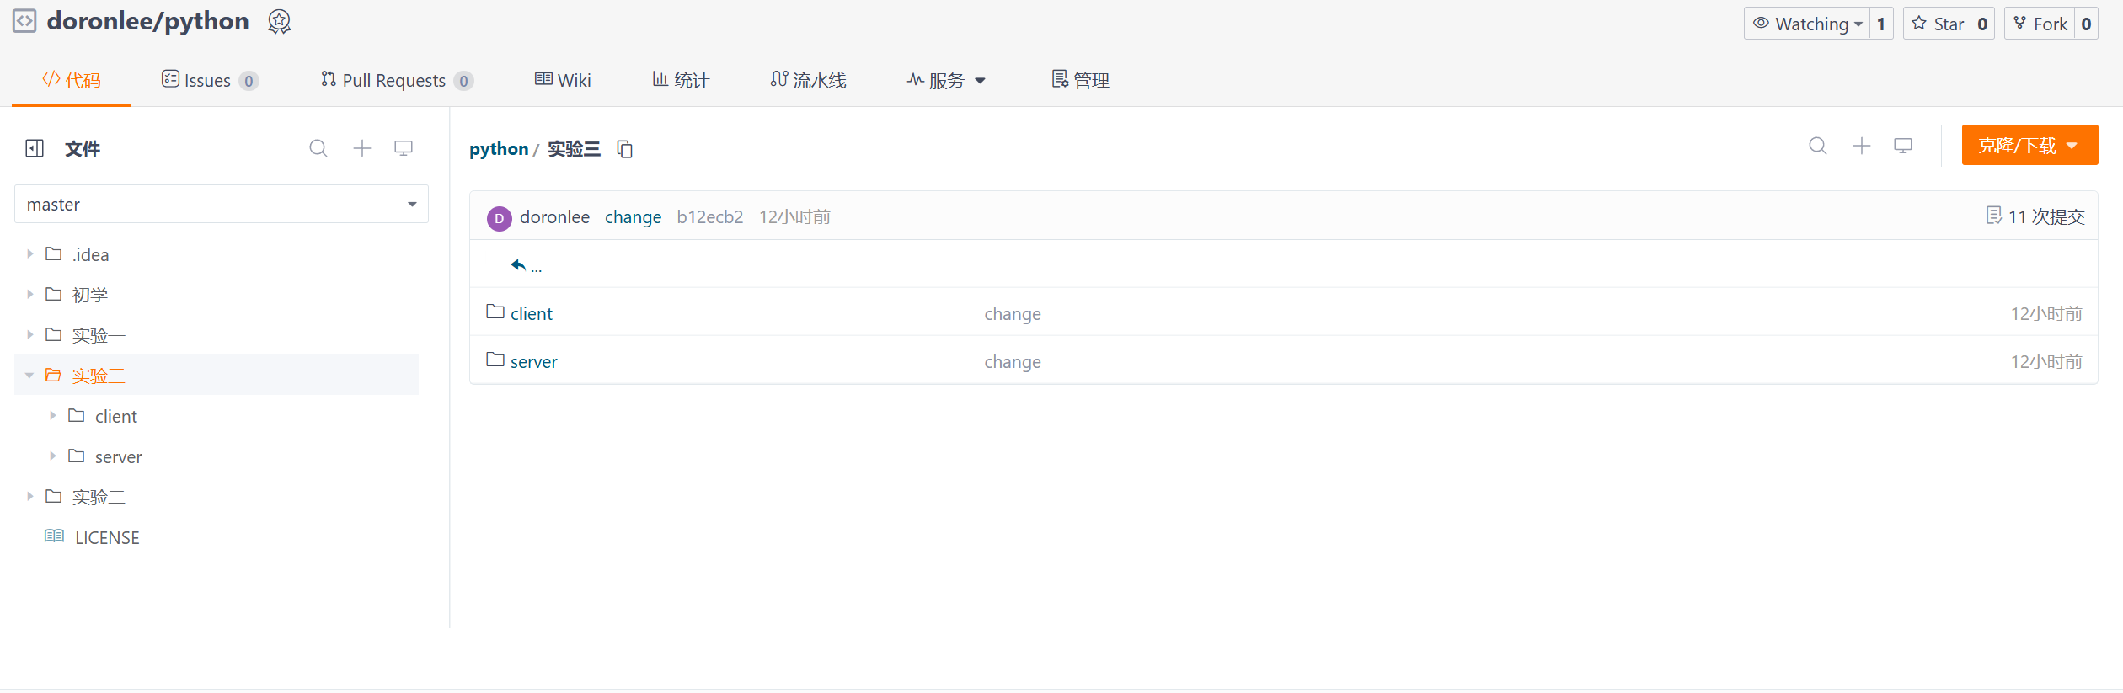The height and width of the screenshot is (693, 2123).
Task: Open the Watching dropdown
Action: click(1807, 24)
